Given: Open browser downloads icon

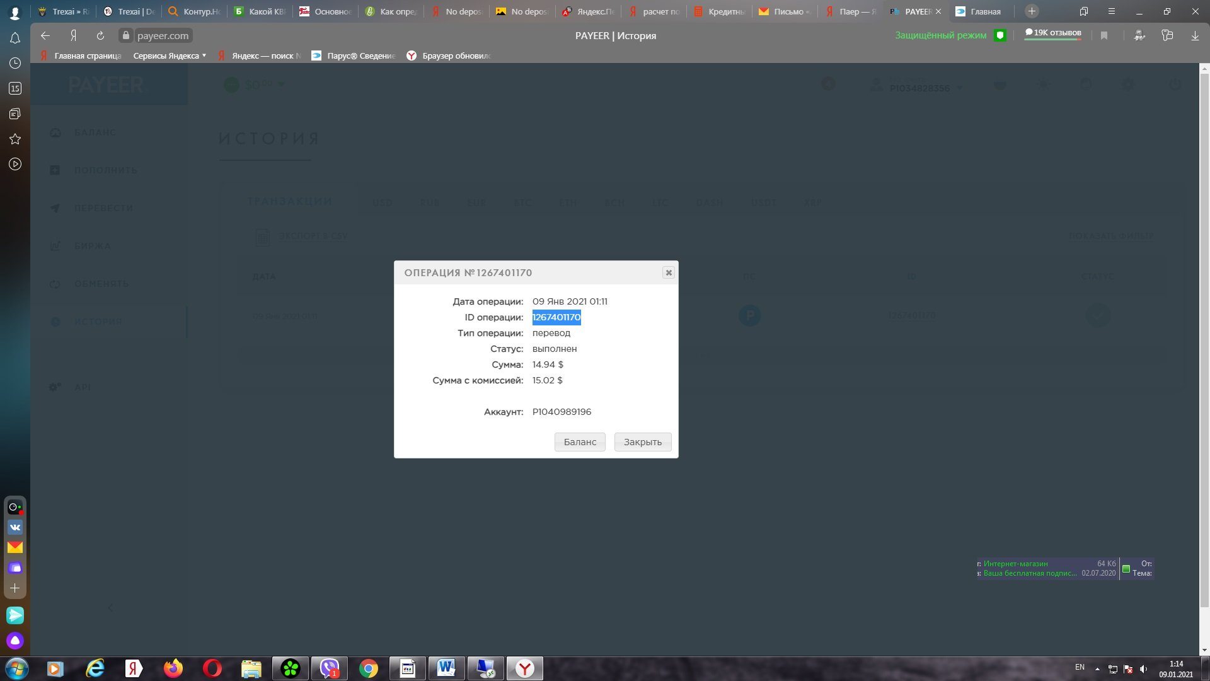Looking at the screenshot, I should [x=1195, y=36].
